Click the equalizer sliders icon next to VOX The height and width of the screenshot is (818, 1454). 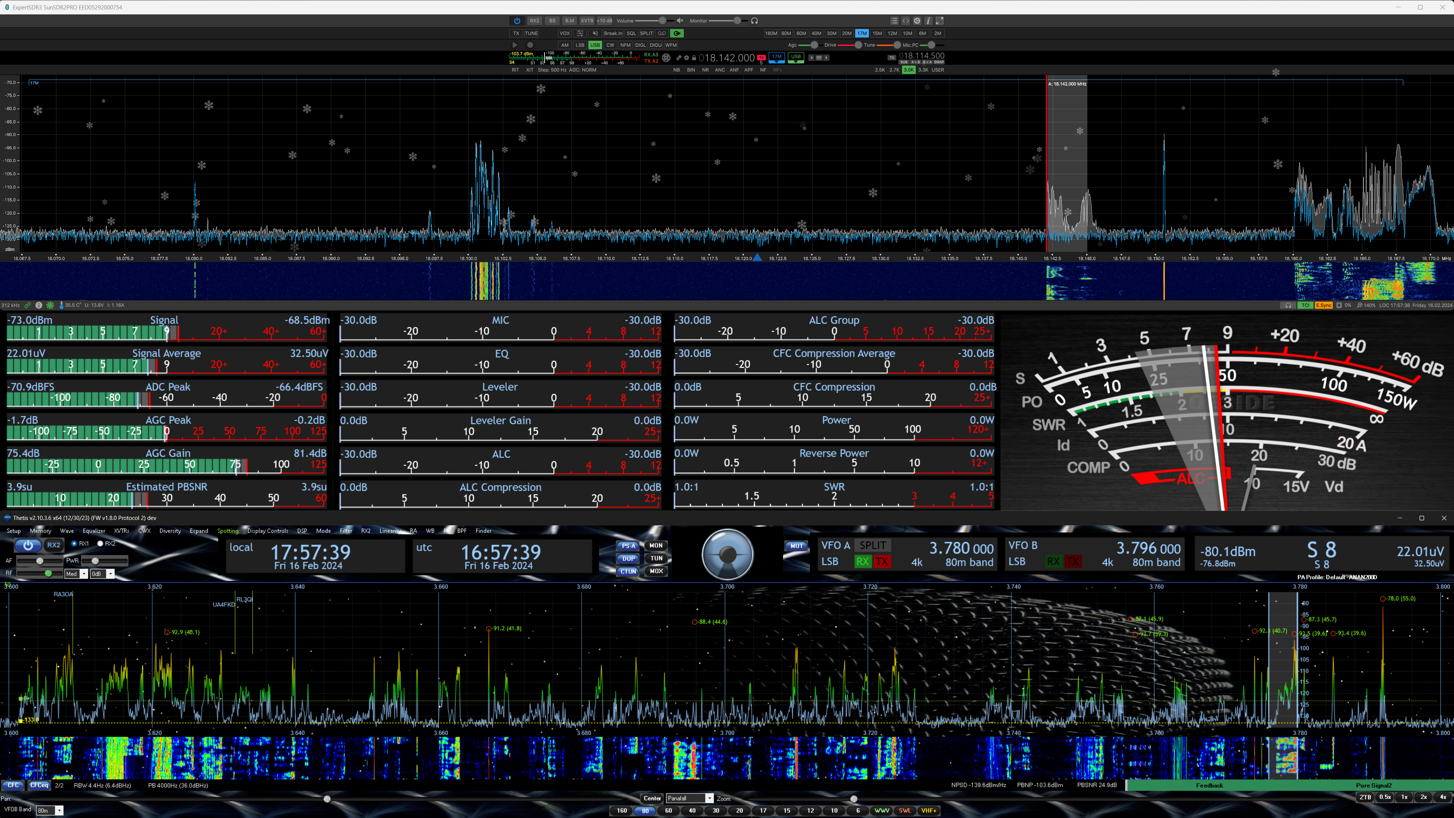pyautogui.click(x=580, y=33)
